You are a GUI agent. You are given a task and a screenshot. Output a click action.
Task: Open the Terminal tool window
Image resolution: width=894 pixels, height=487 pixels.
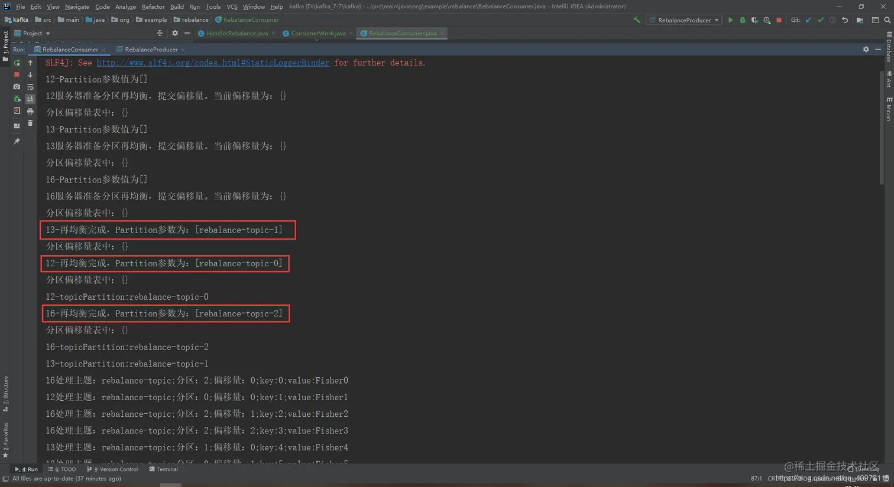click(164, 469)
